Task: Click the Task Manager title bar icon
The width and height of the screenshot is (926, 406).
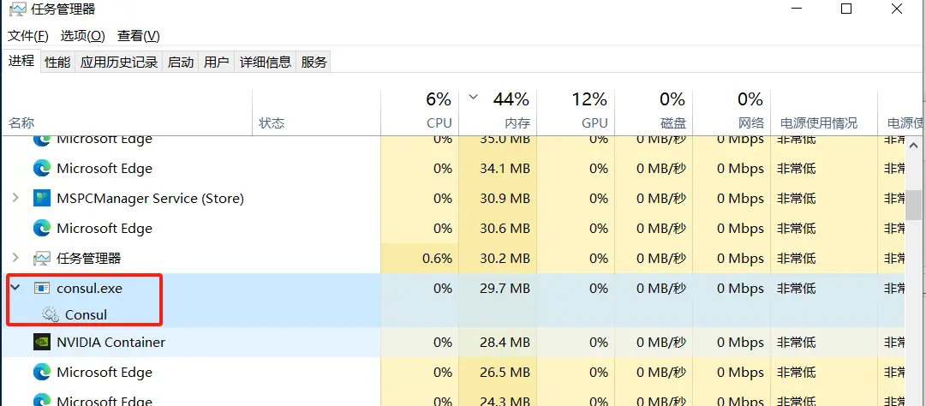Action: pos(17,9)
